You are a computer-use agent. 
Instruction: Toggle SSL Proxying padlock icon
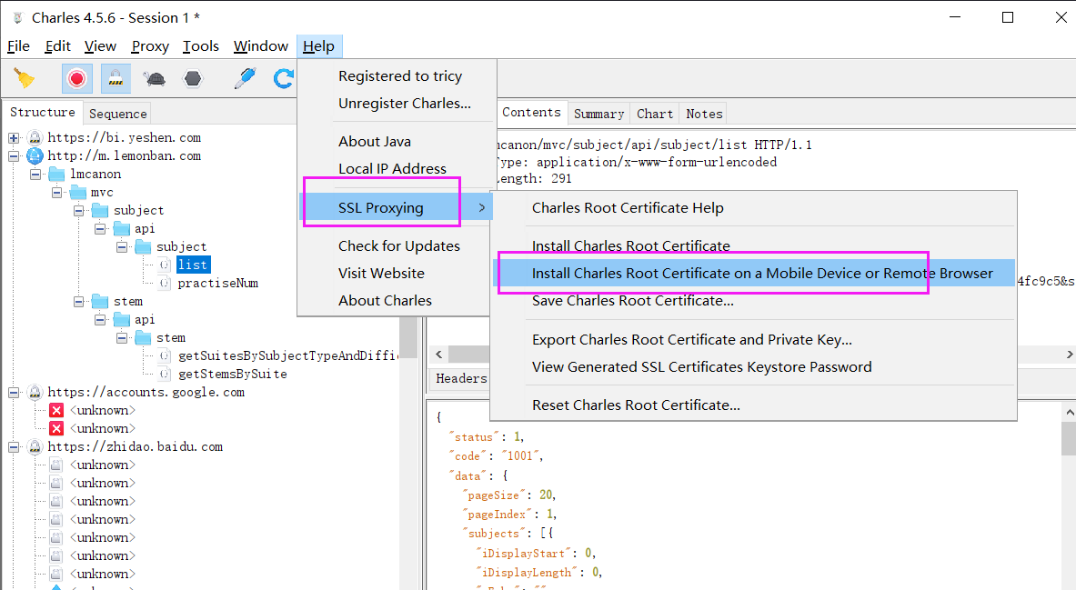point(116,79)
